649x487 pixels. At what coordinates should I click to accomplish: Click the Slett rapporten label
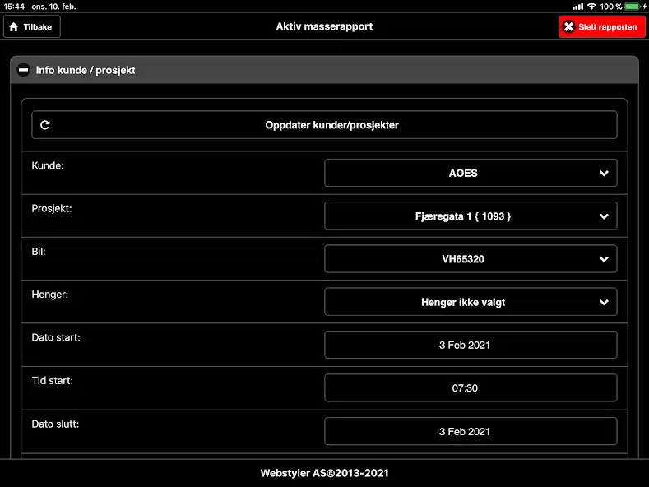(608, 27)
